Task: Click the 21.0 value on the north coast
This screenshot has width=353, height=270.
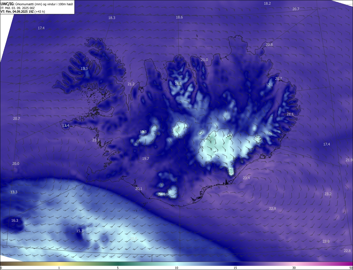Action: coord(204,60)
